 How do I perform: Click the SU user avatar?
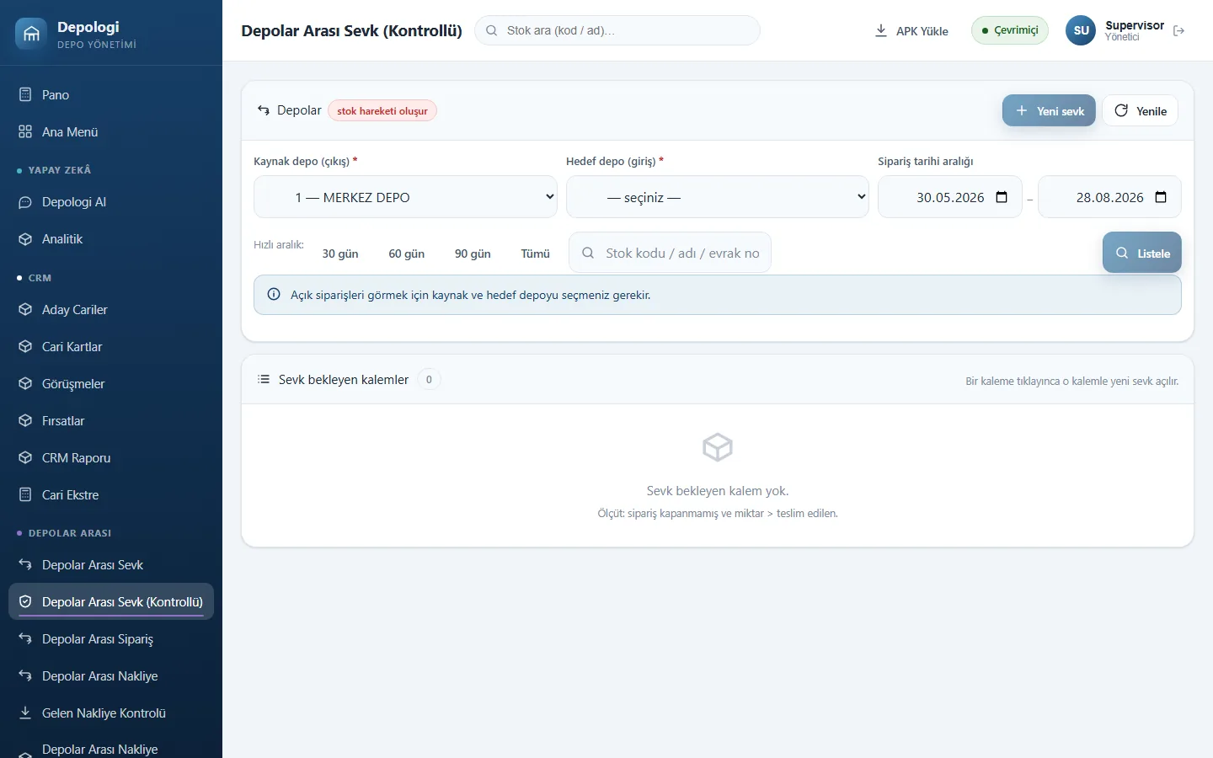[1081, 30]
